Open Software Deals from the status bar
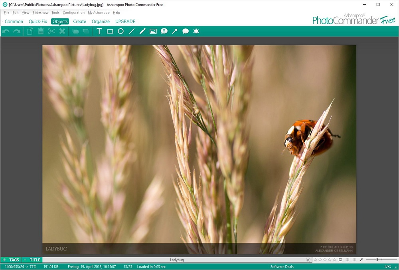 (x=281, y=266)
